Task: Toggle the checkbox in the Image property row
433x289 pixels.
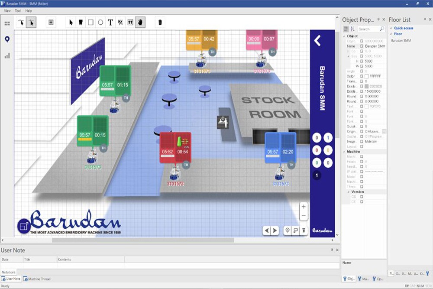Action: [362, 141]
